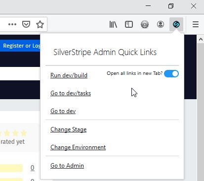The image size is (204, 181).
Task: Open the Firefox hamburger menu
Action: [196, 24]
